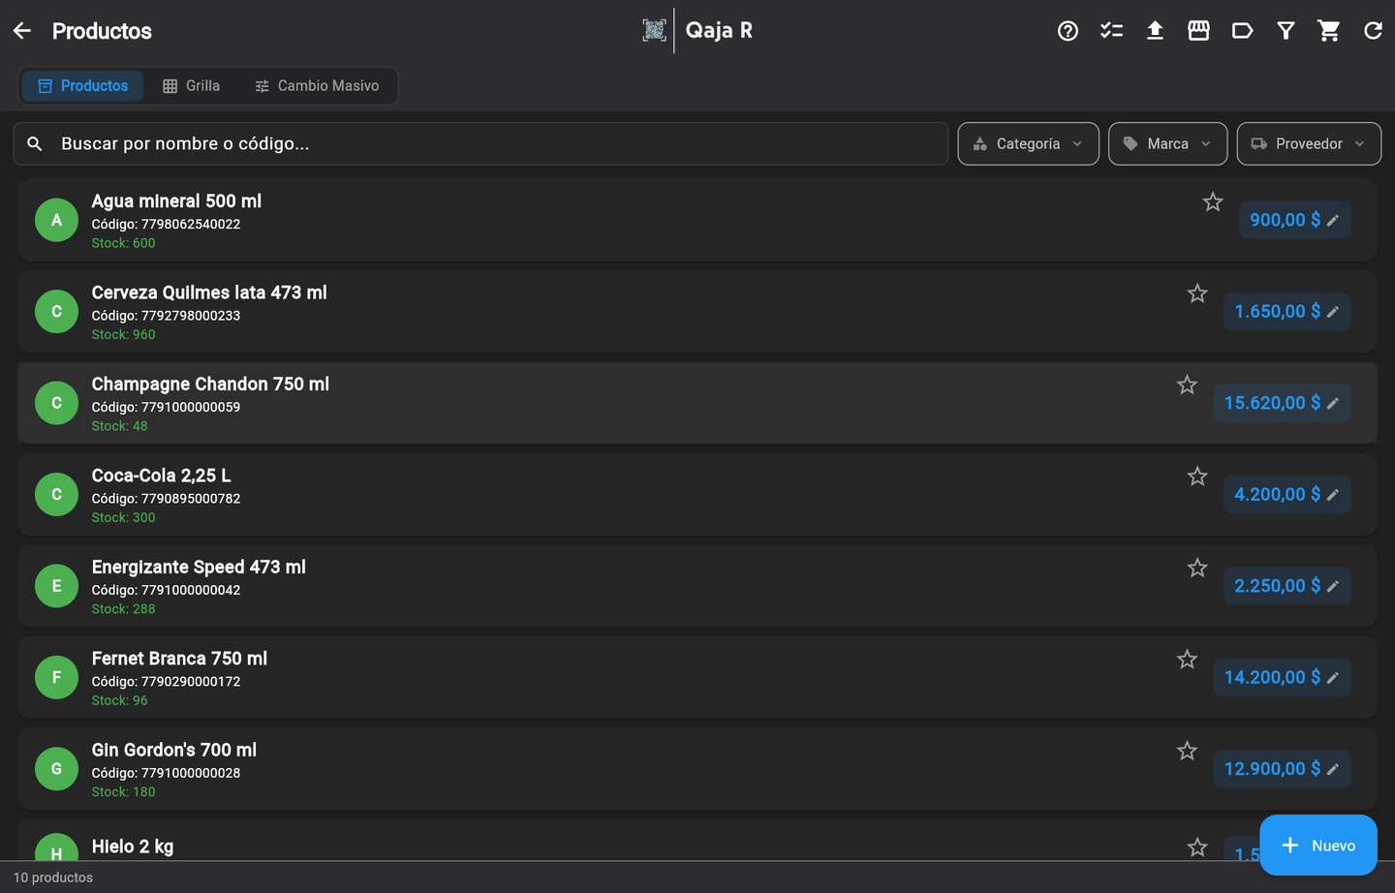The height and width of the screenshot is (893, 1395).
Task: Open the shopping cart icon
Action: tap(1329, 31)
